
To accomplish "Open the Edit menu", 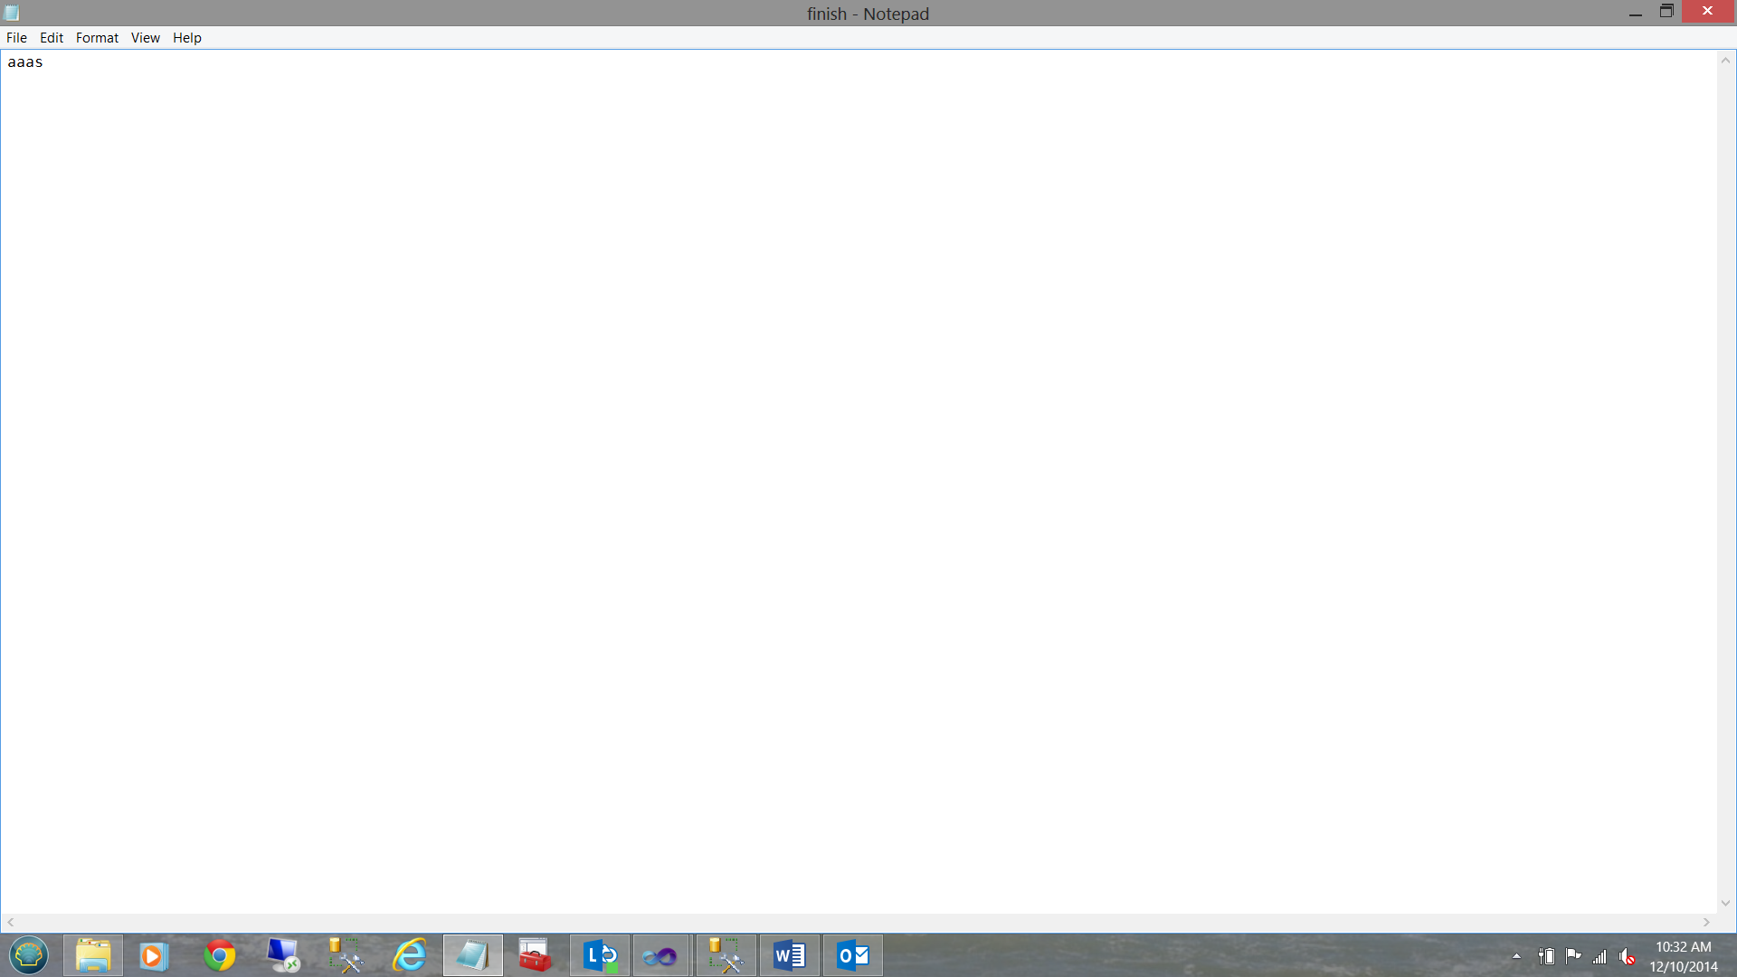I will [x=52, y=38].
